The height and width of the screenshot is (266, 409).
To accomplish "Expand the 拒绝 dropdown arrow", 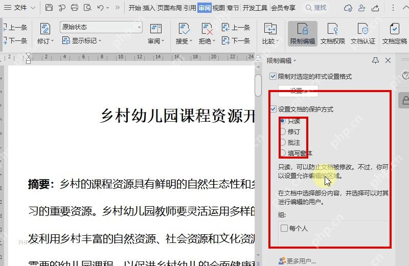I will [214, 41].
